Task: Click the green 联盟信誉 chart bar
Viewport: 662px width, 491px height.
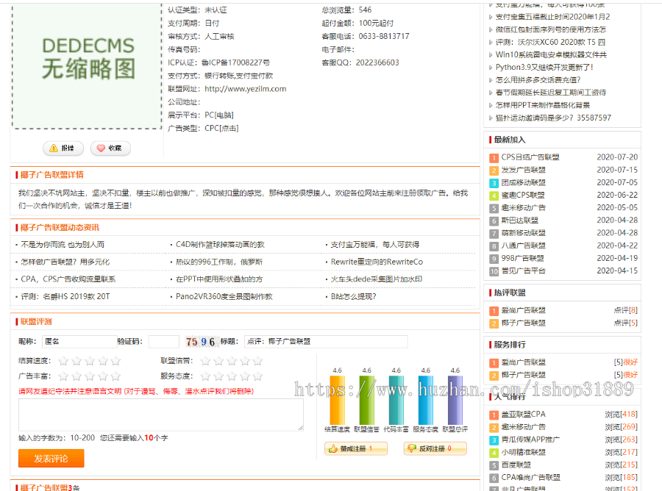Action: (x=366, y=399)
